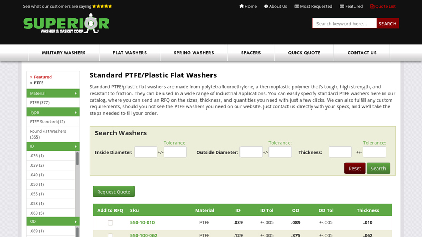Click the Thickness column header
This screenshot has height=237, width=422.
tap(368, 210)
